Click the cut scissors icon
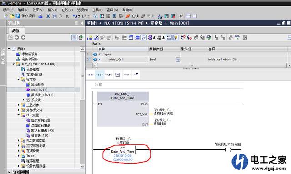The width and height of the screenshot is (291, 174). (x=48, y=16)
